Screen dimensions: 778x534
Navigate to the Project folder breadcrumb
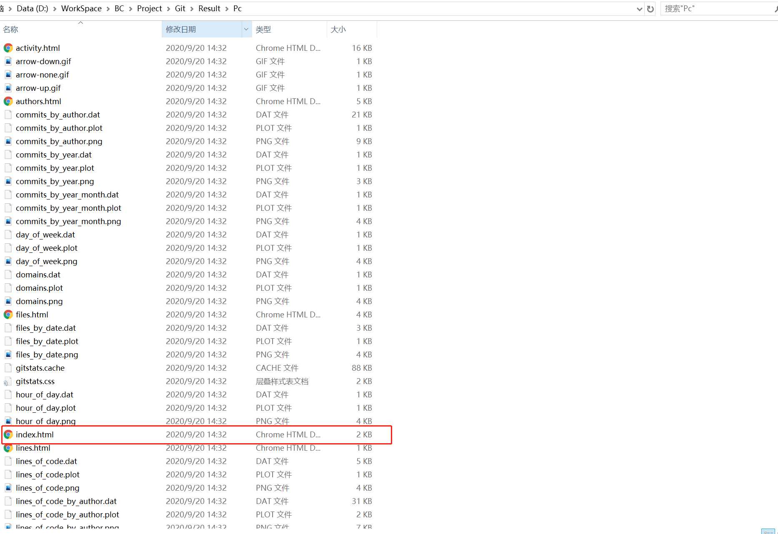coord(149,9)
